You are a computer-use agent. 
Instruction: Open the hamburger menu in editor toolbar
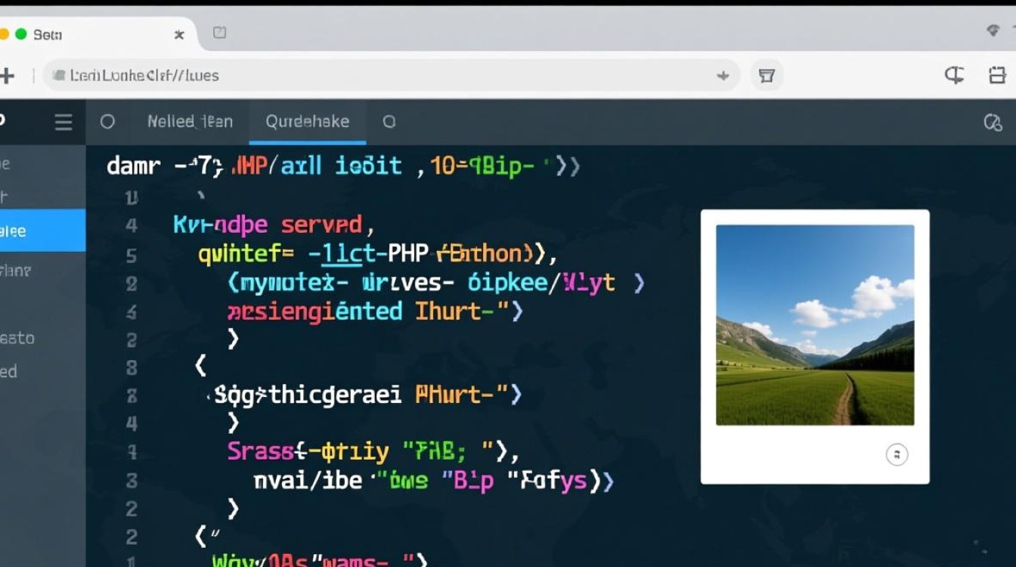63,122
